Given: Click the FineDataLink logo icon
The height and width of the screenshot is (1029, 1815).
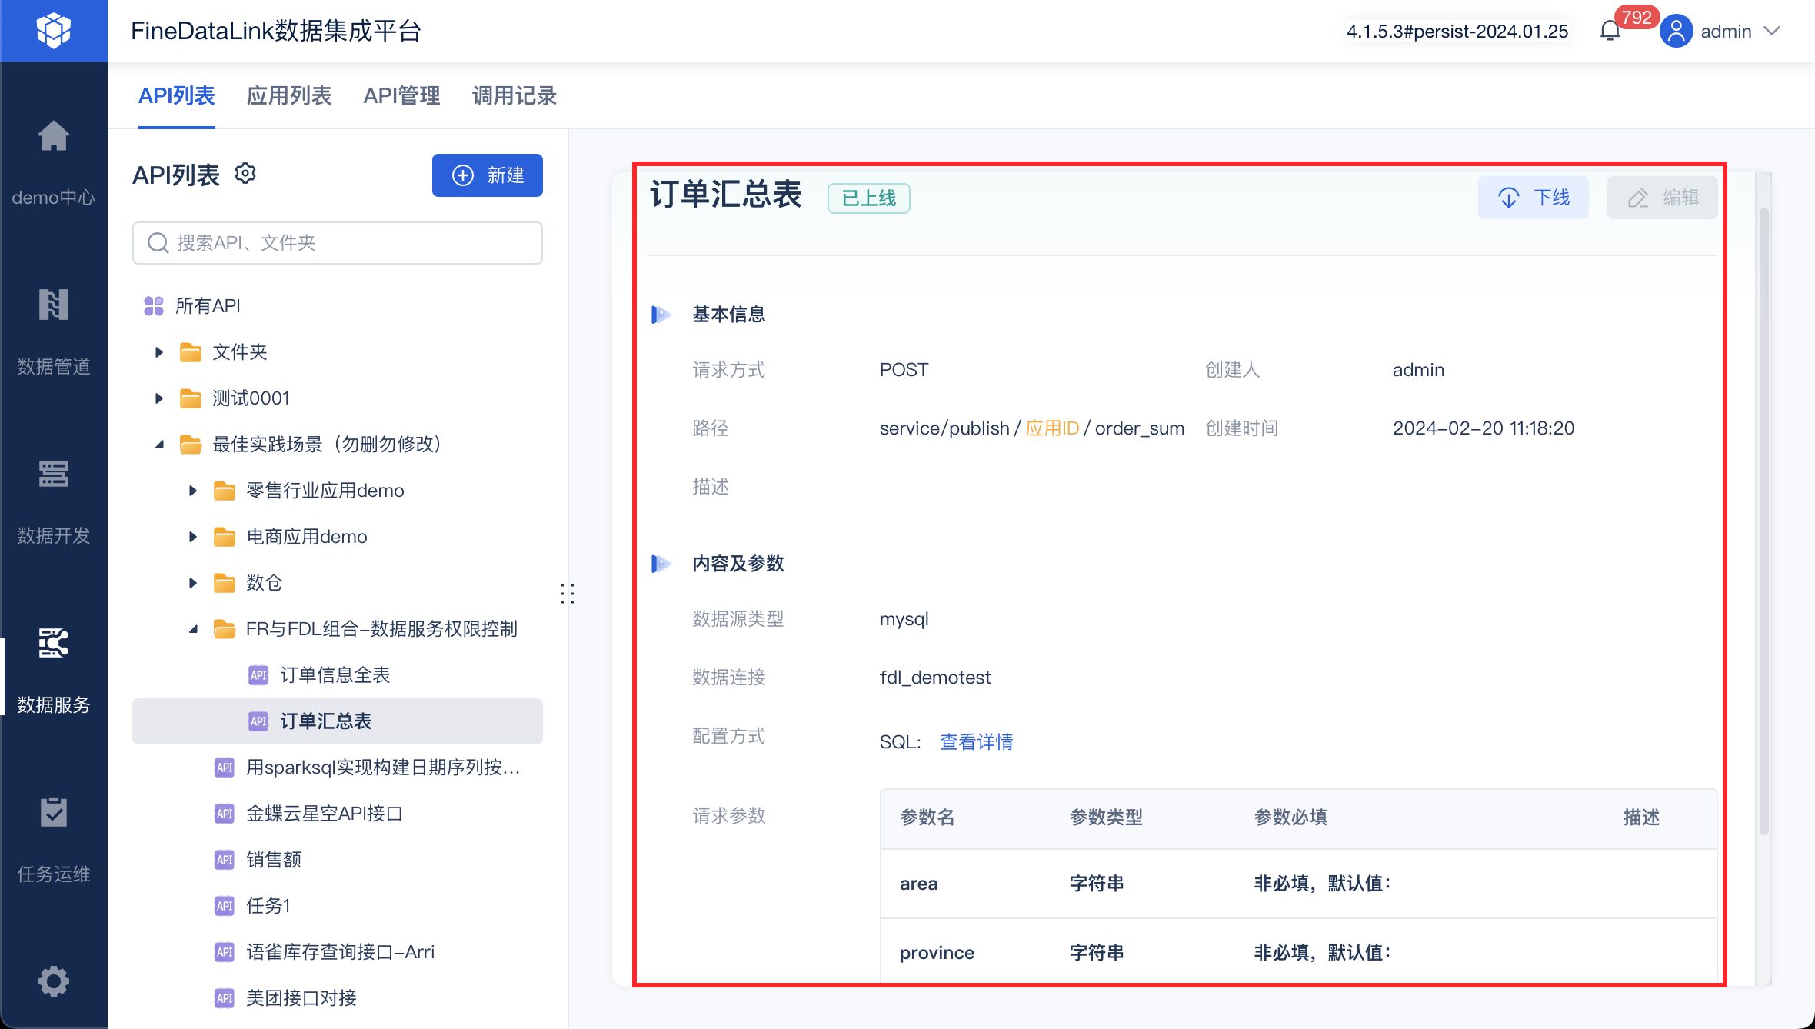Looking at the screenshot, I should [54, 31].
